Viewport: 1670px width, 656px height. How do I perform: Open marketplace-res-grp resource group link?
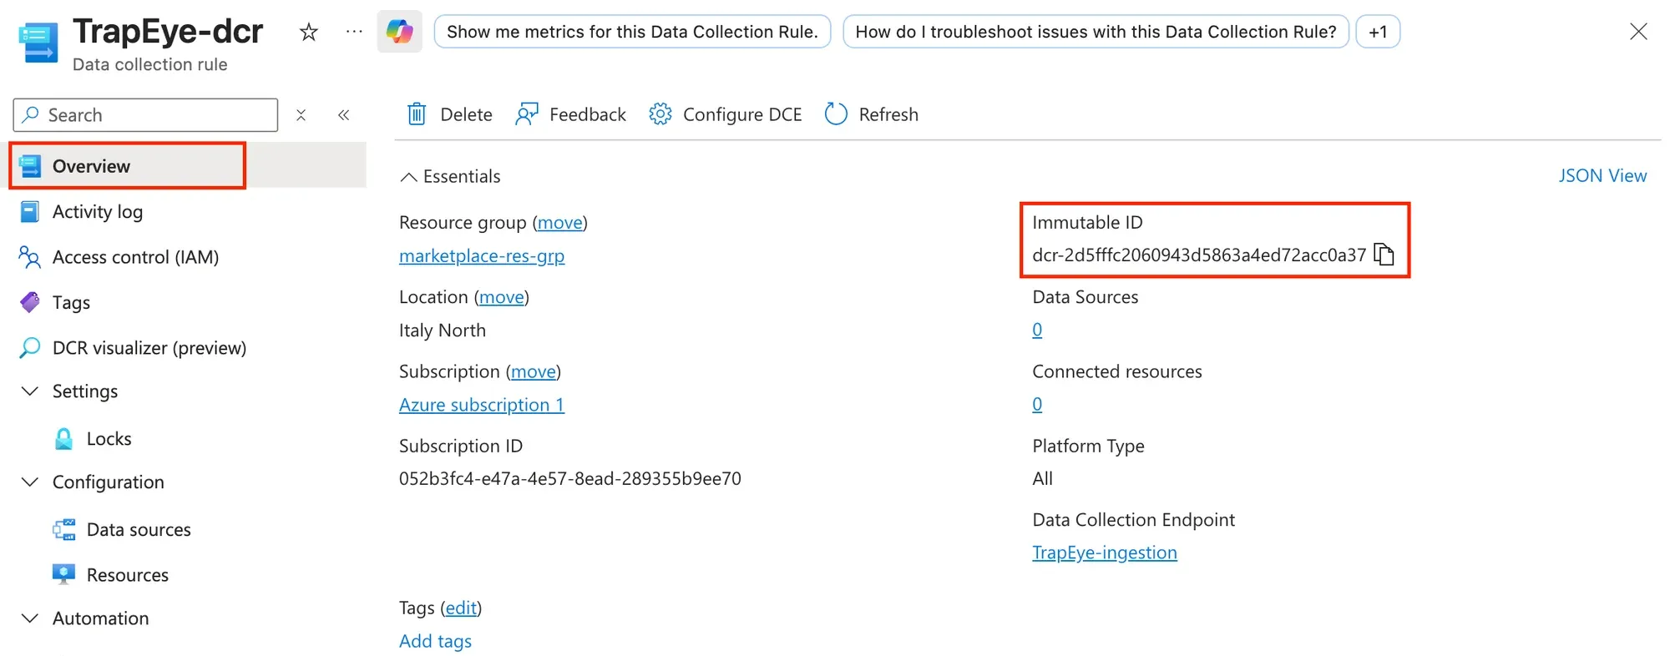[482, 256]
